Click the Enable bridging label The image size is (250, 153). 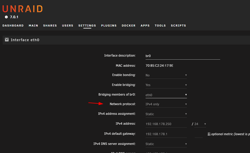[124, 85]
